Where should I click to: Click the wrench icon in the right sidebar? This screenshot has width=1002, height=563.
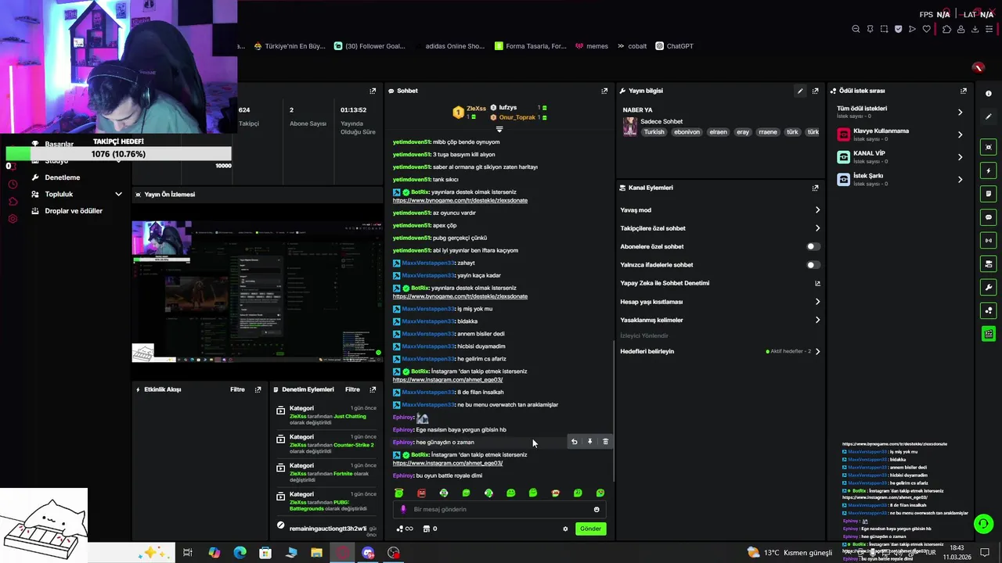[989, 287]
